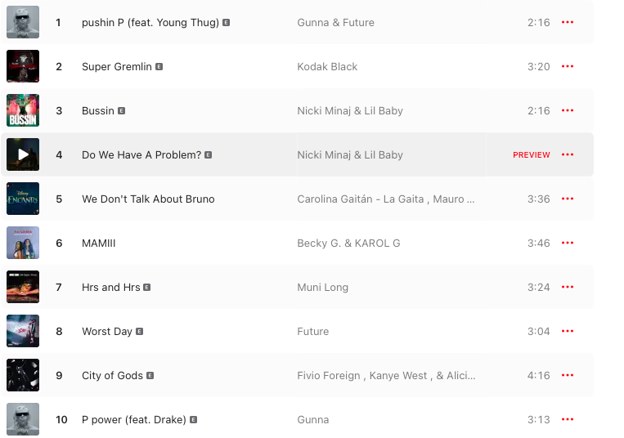
Task: Select the Encanto album cover thumbnail
Action: (x=23, y=199)
